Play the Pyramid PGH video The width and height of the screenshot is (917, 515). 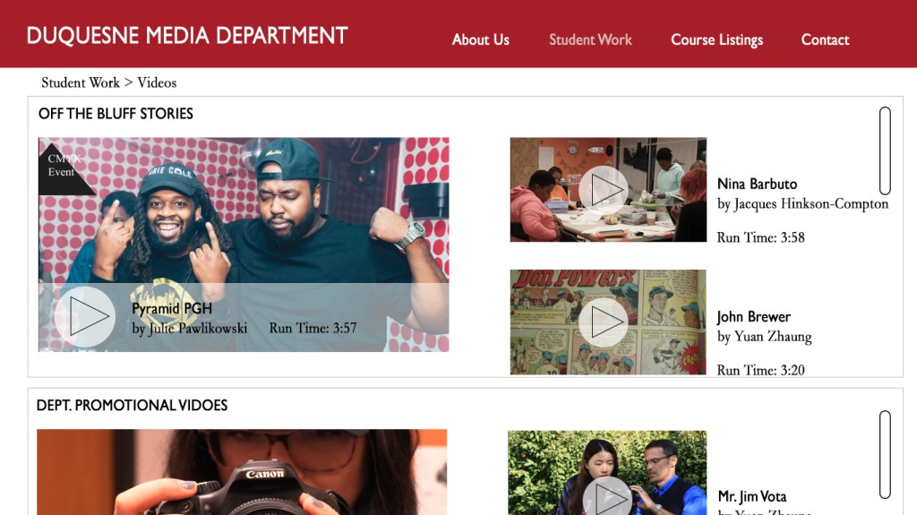click(85, 317)
